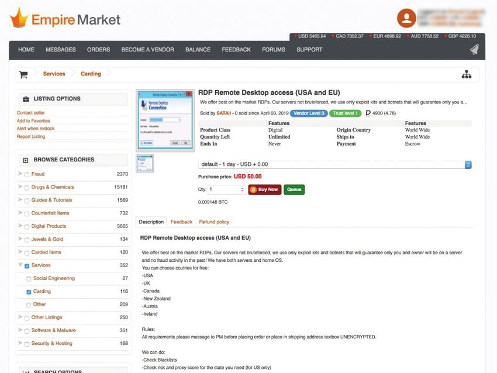Enable the Digital Products checkbox

[27, 226]
